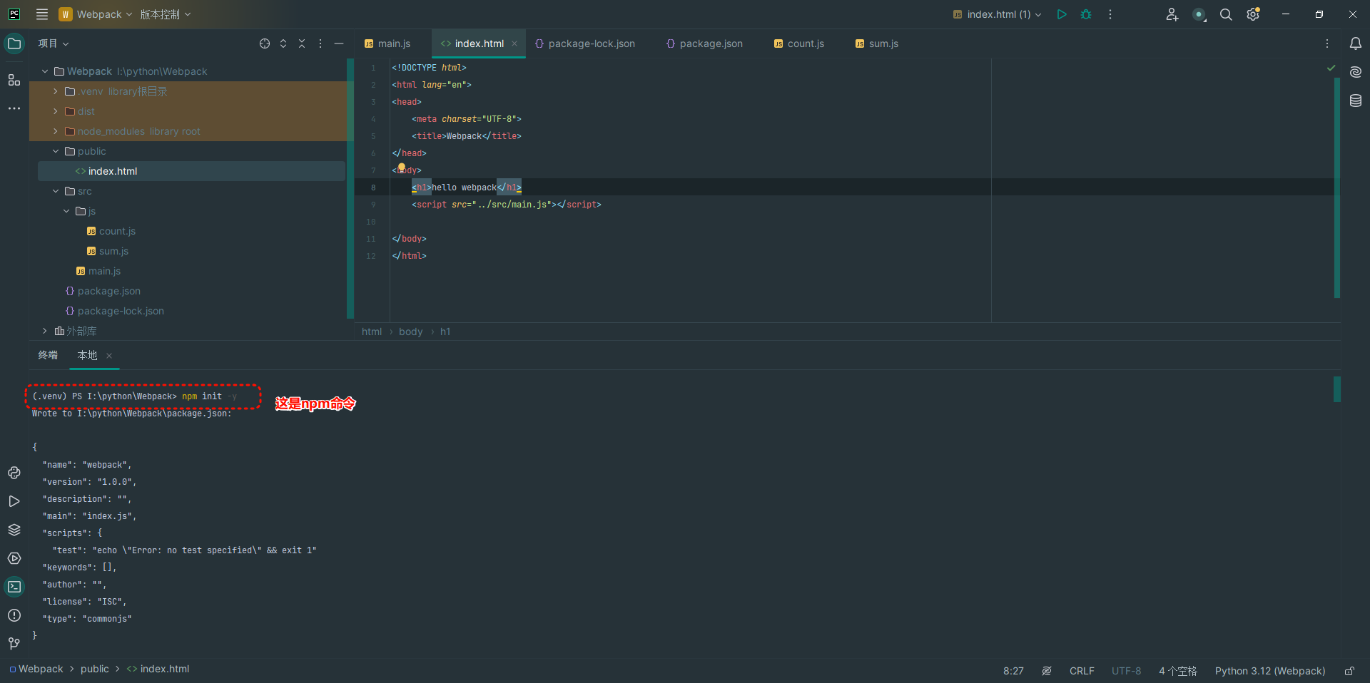1370x683 pixels.
Task: Click the editor vertical scrollbar
Action: tap(1337, 187)
